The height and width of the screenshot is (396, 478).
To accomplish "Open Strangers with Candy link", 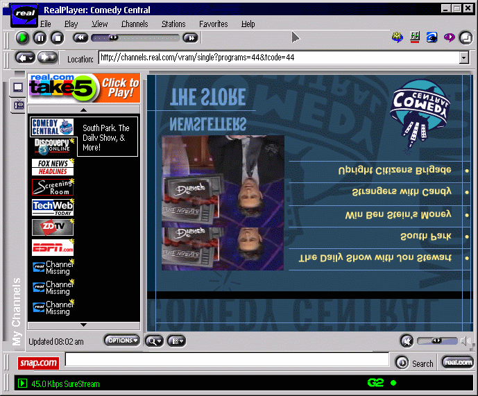I will [x=402, y=191].
